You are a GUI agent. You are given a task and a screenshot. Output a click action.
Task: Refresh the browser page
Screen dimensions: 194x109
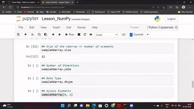[x=10, y=7]
